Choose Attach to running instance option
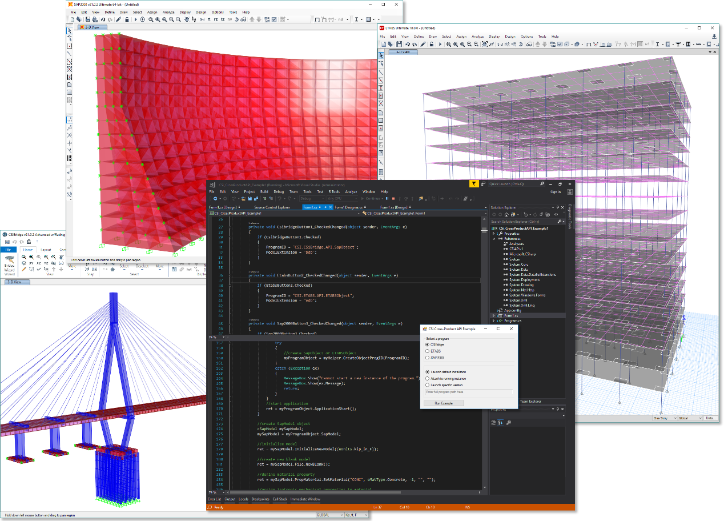The height and width of the screenshot is (521, 724). tap(428, 378)
